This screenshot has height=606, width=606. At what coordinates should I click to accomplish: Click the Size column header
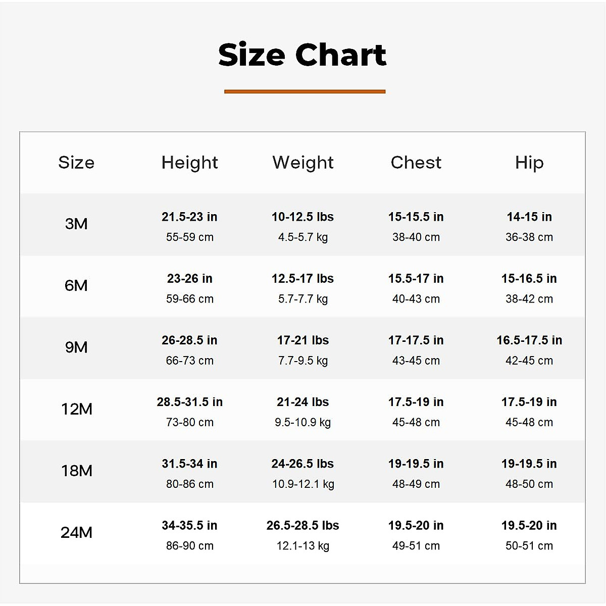(76, 163)
